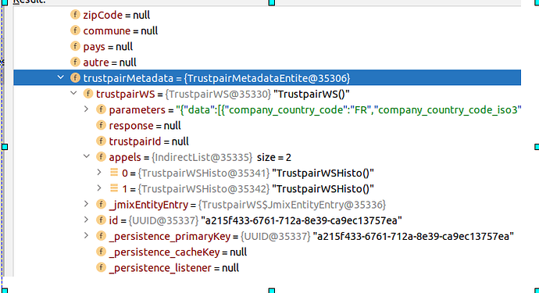Image resolution: width=539 pixels, height=293 pixels.
Task: Collapse the trustpairWS node
Action: coord(73,93)
